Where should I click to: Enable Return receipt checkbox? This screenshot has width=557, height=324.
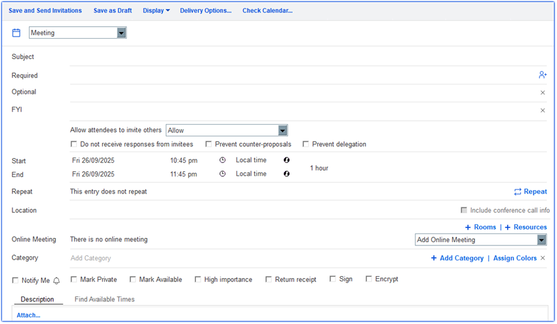268,279
